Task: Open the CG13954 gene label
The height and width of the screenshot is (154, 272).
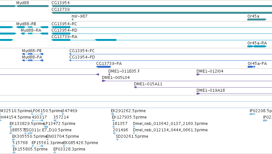Action: (x=60, y=3)
